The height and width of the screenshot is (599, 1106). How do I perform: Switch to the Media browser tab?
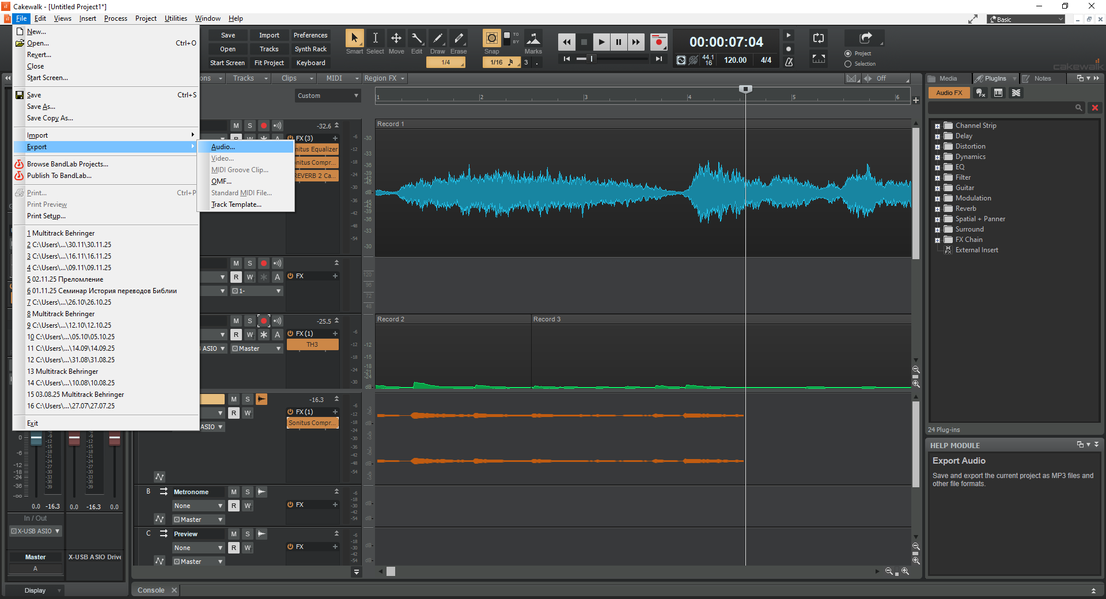(x=948, y=78)
